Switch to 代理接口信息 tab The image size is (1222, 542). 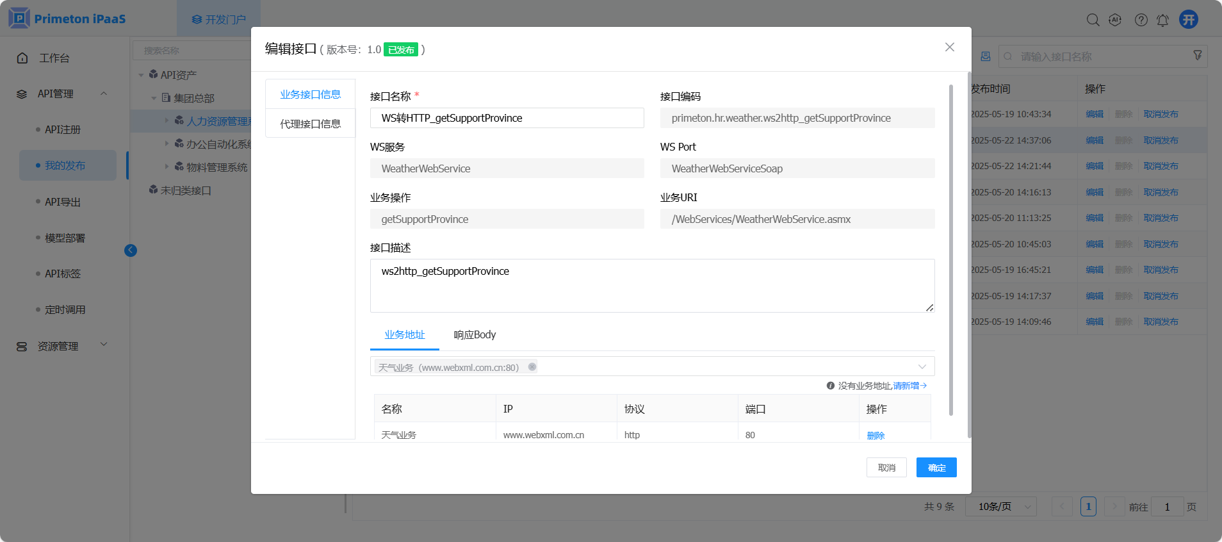[310, 124]
